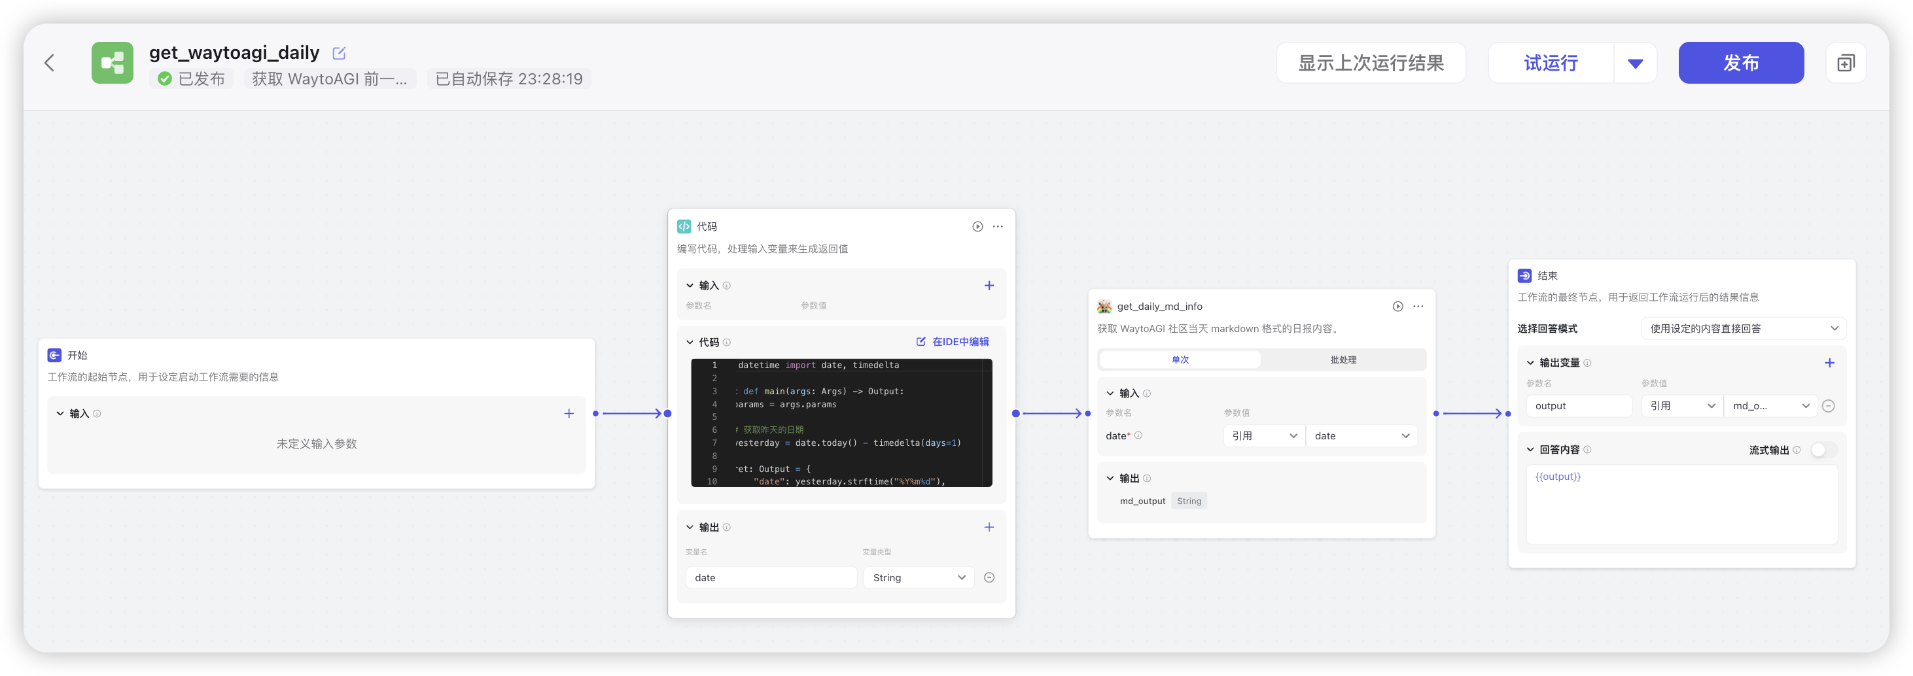Open the 引用 dropdown in the 结束 node
This screenshot has height=676, width=1913.
(x=1682, y=406)
